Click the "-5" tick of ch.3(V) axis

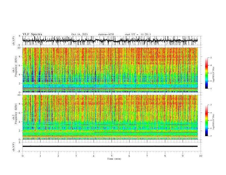pyautogui.click(x=19, y=151)
